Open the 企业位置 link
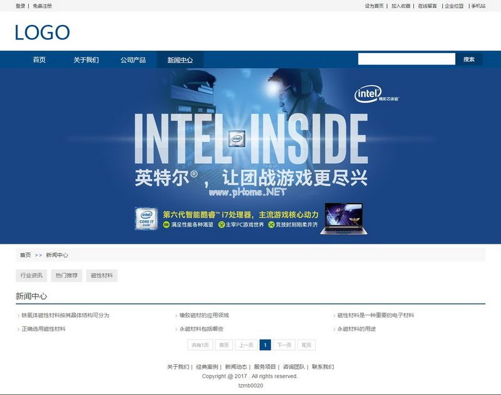The image size is (501, 395). point(454,6)
